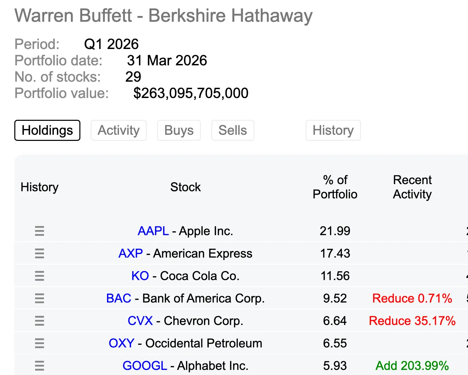Select the 9.52 value for Bank of America
This screenshot has height=375, width=468.
(x=335, y=298)
